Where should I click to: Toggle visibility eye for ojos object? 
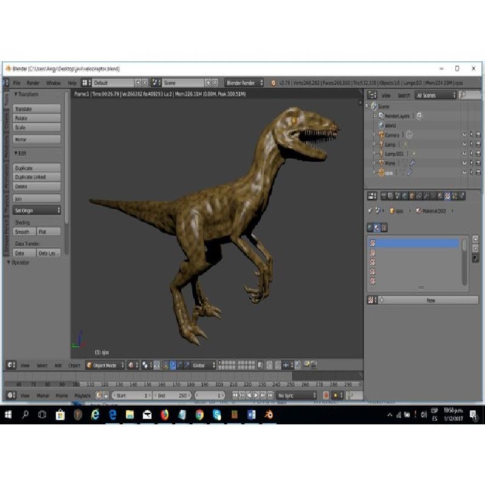[464, 173]
